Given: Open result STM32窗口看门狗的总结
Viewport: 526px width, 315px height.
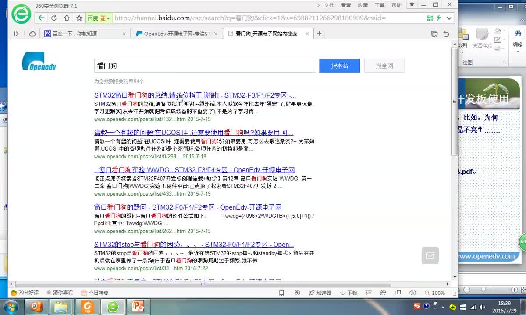Looking at the screenshot, I should pos(195,95).
